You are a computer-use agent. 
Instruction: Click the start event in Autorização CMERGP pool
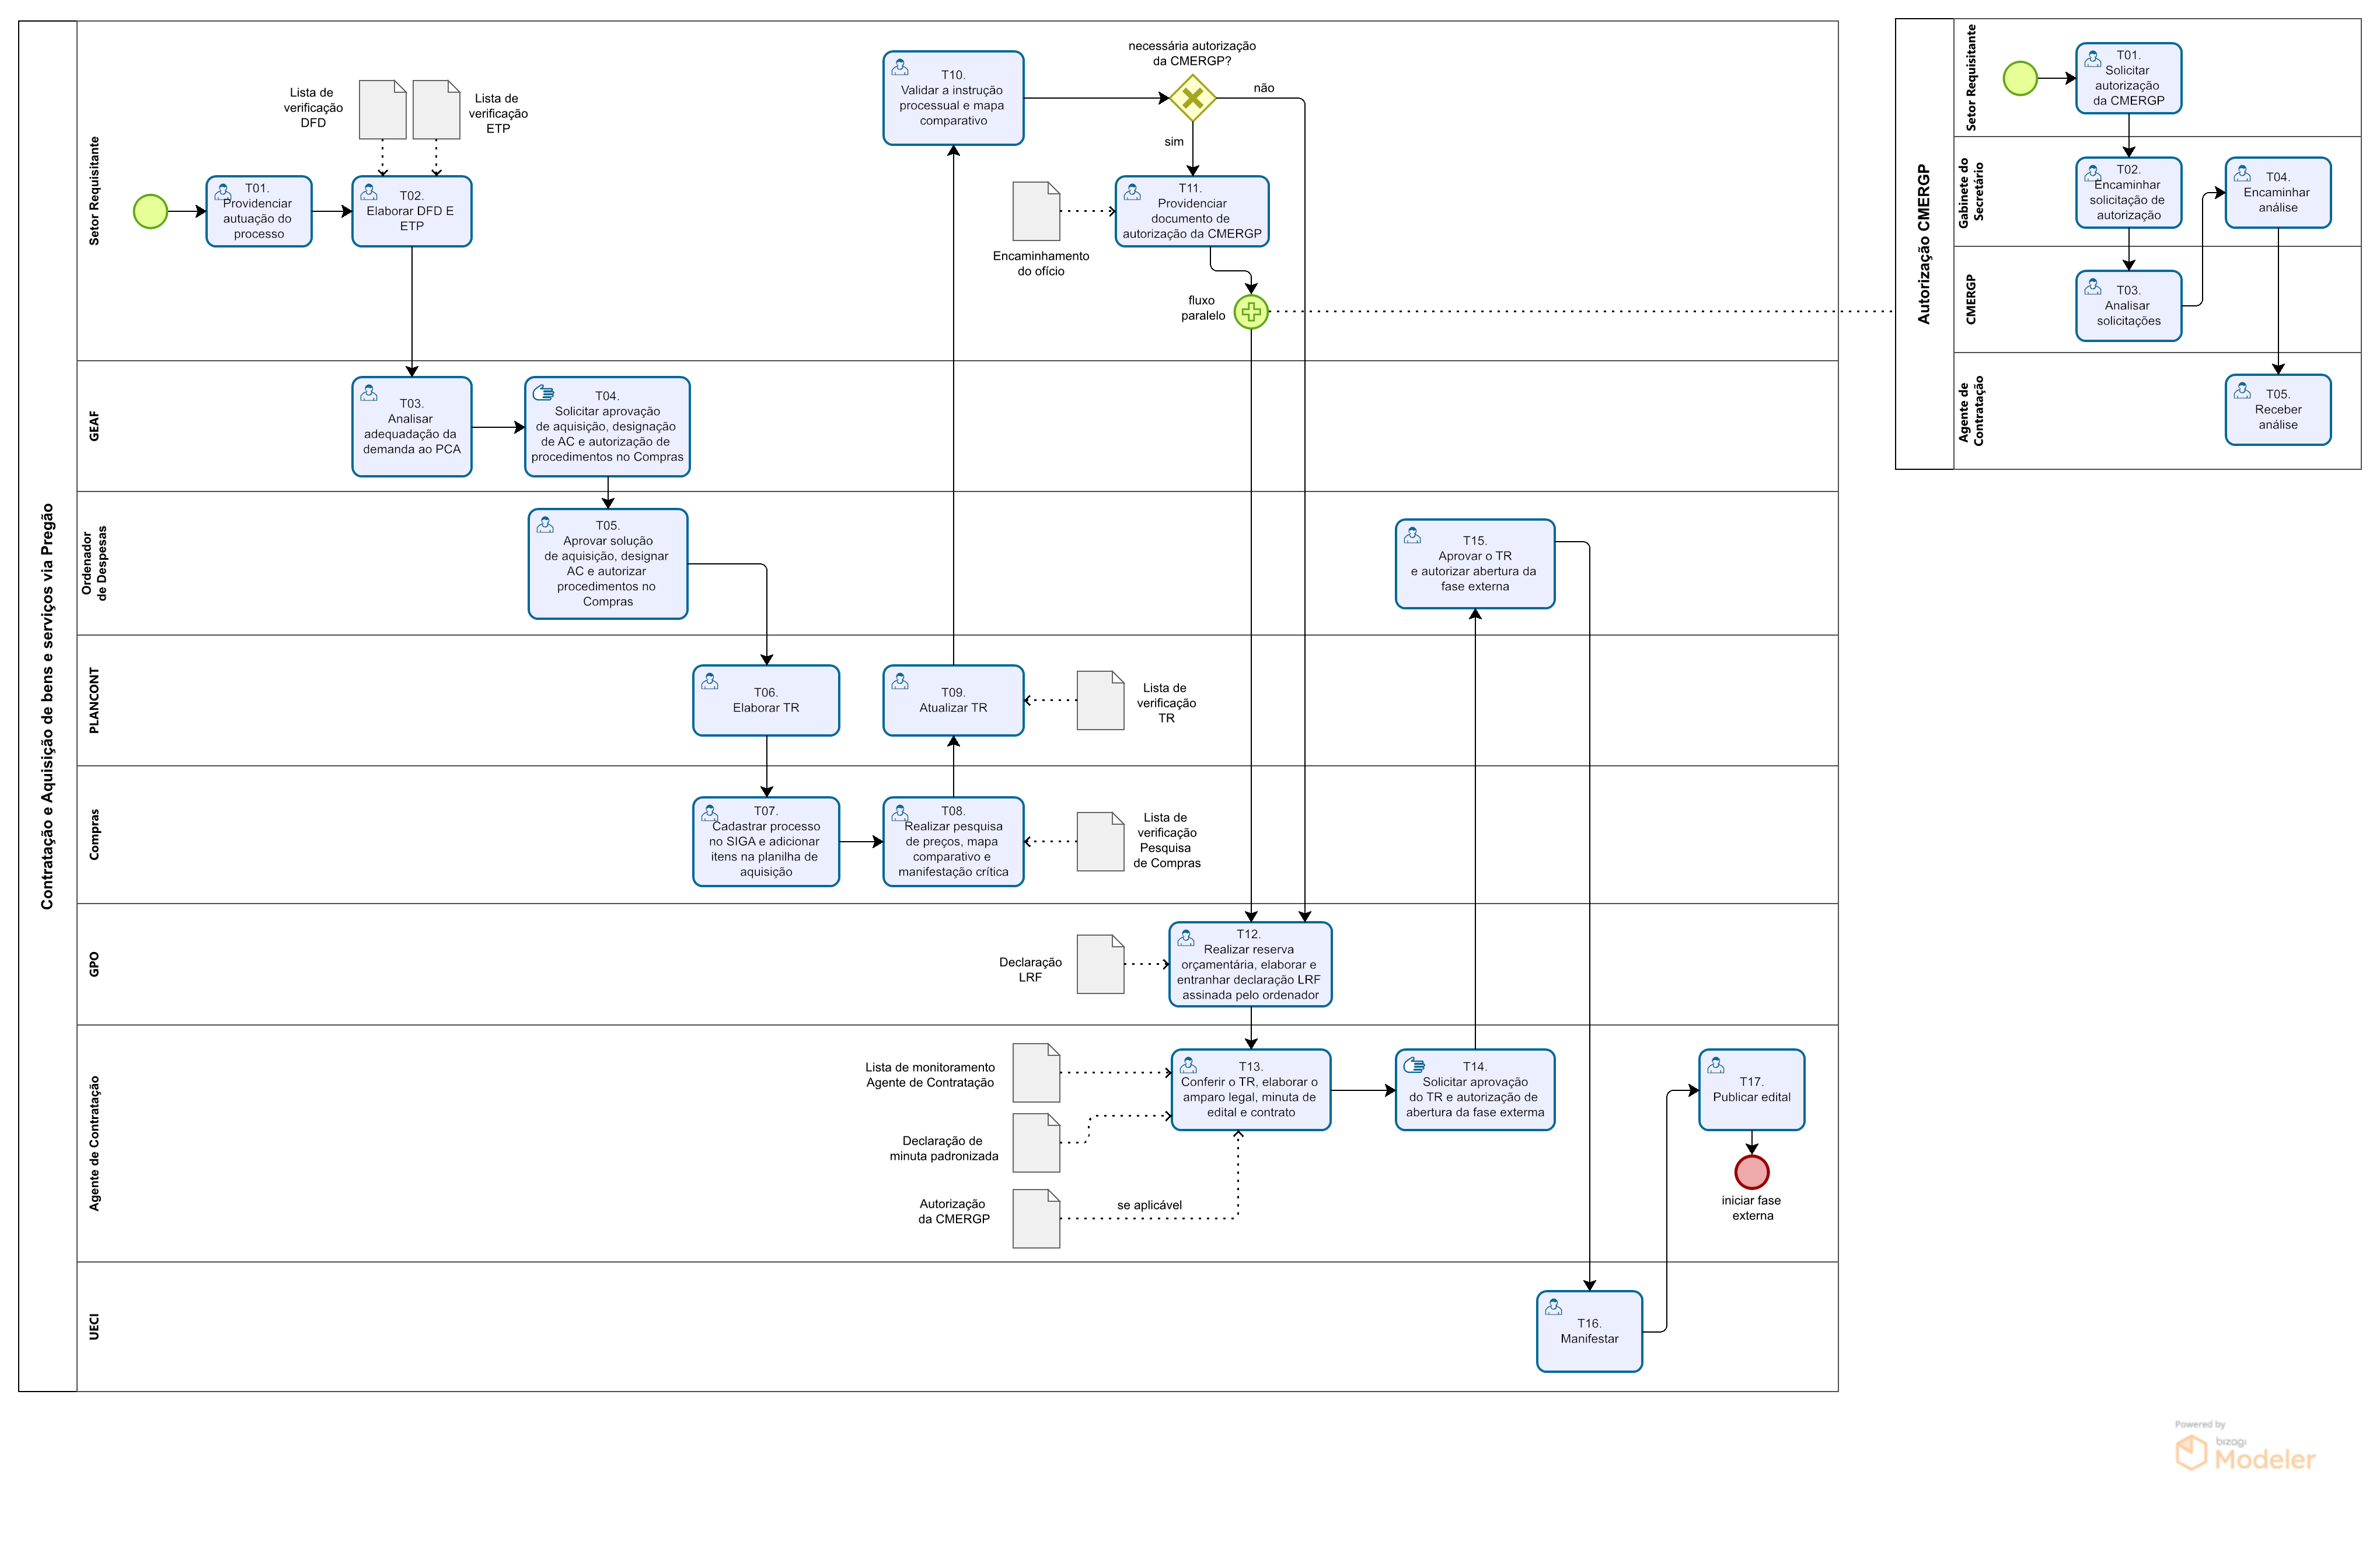(x=2020, y=78)
